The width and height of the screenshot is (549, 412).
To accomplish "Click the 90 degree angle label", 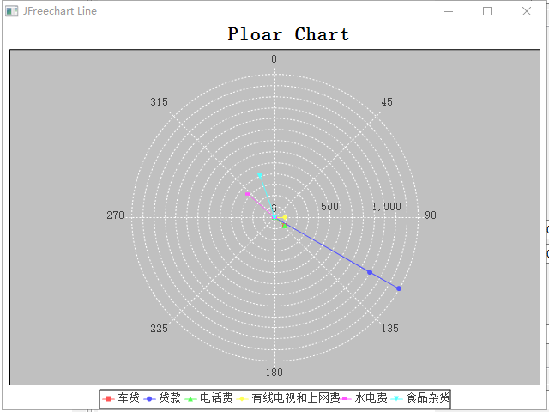I will point(431,215).
